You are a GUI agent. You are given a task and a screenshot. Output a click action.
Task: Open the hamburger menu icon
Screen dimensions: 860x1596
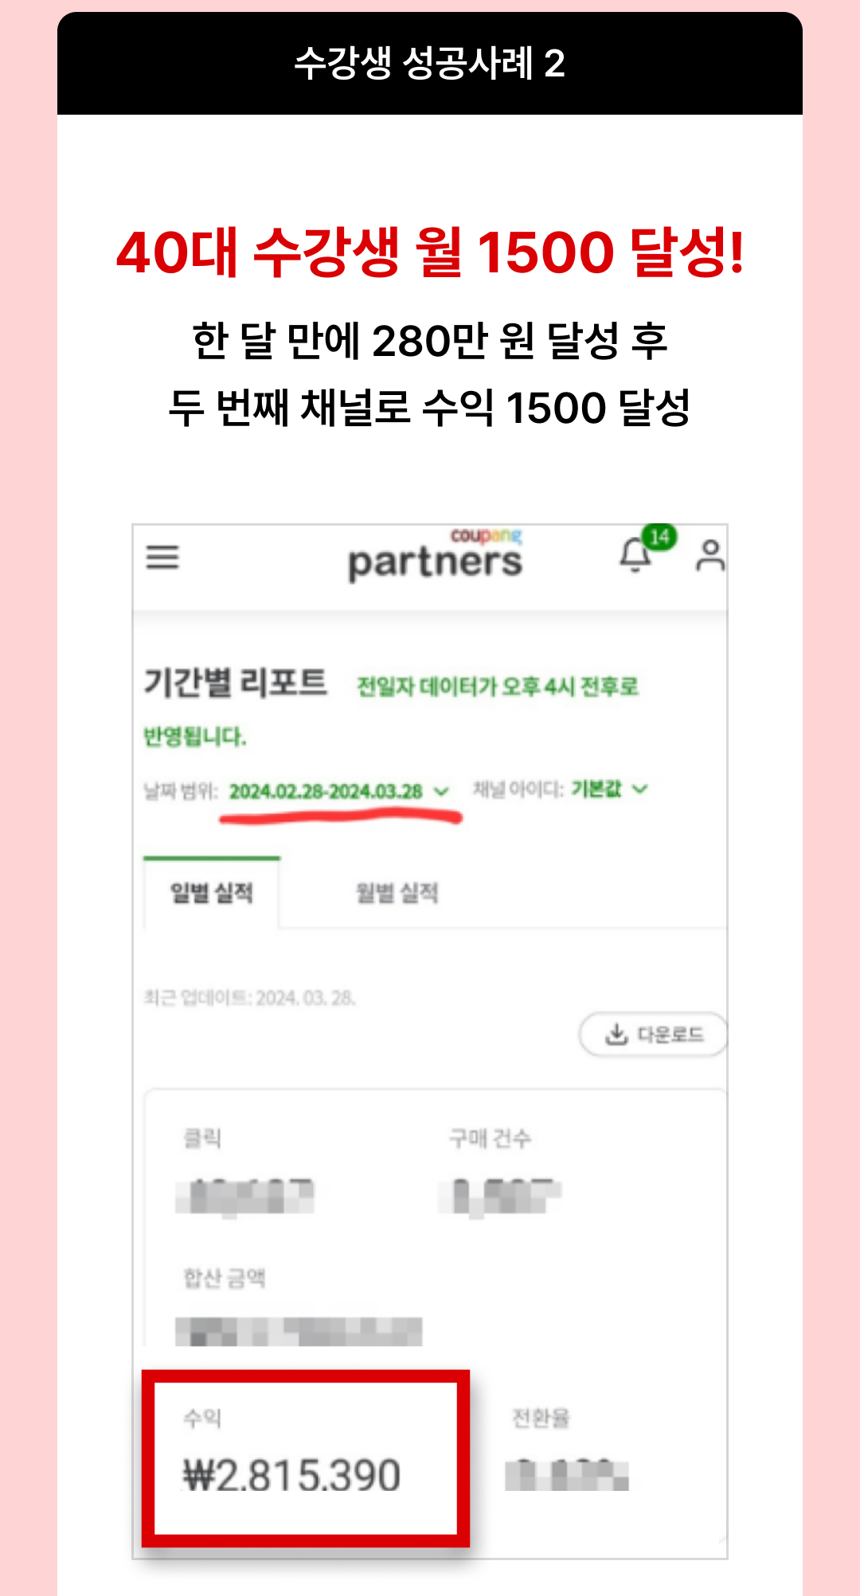click(x=162, y=557)
